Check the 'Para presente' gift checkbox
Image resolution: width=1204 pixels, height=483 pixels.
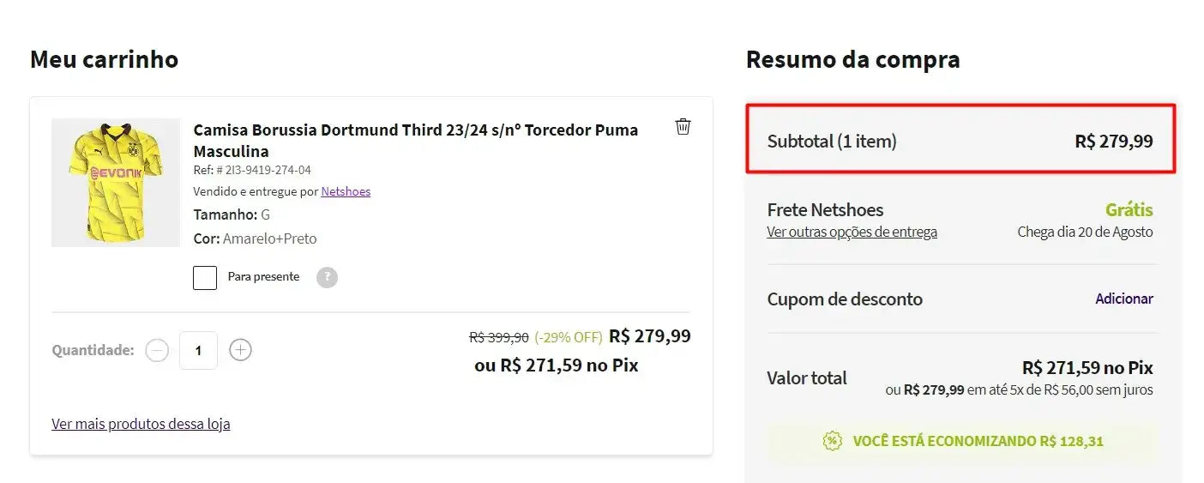coord(205,278)
